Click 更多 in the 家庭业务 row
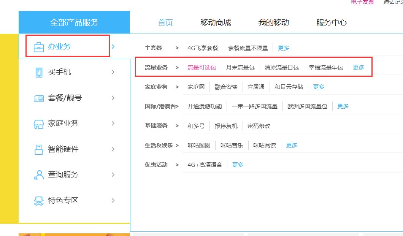This screenshot has width=403, height=236. pyautogui.click(x=319, y=87)
